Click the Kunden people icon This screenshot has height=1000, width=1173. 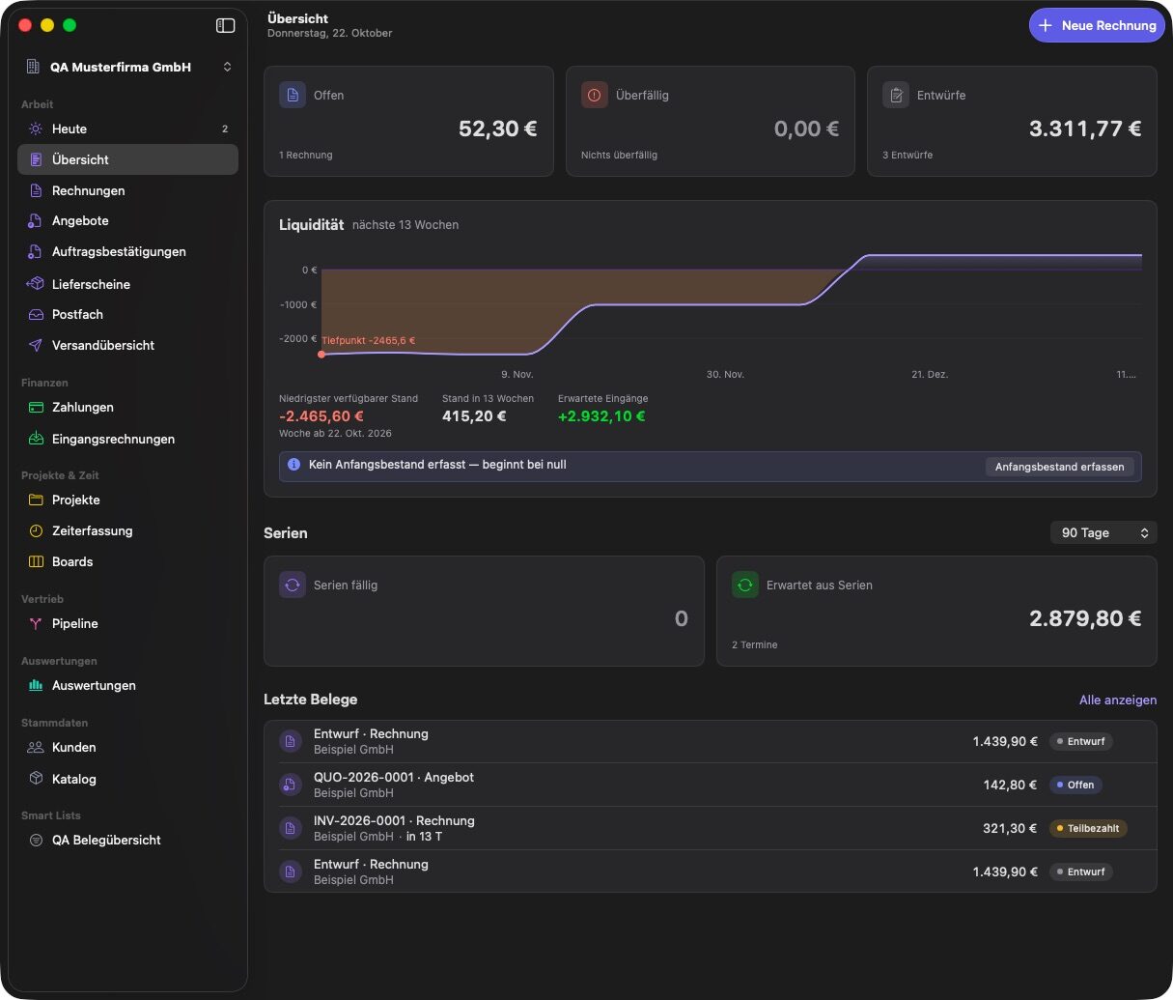click(x=36, y=747)
